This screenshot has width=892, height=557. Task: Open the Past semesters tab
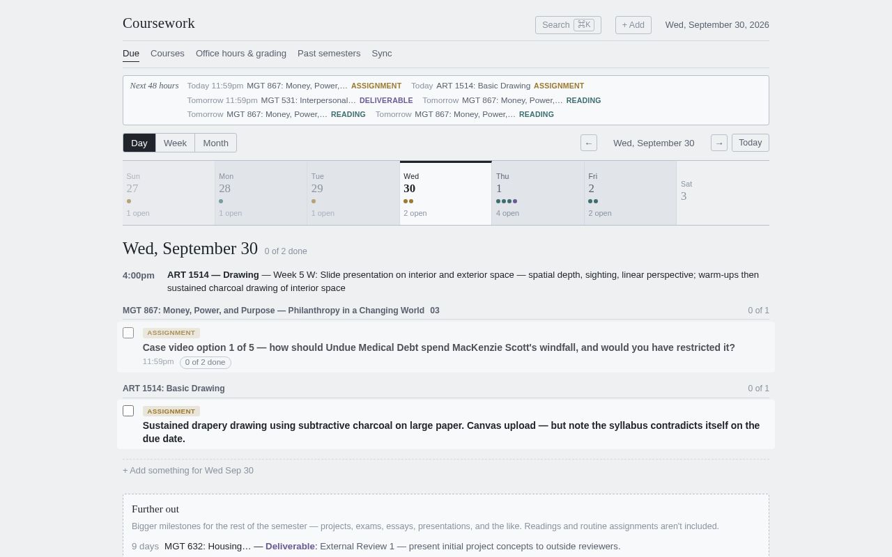329,54
